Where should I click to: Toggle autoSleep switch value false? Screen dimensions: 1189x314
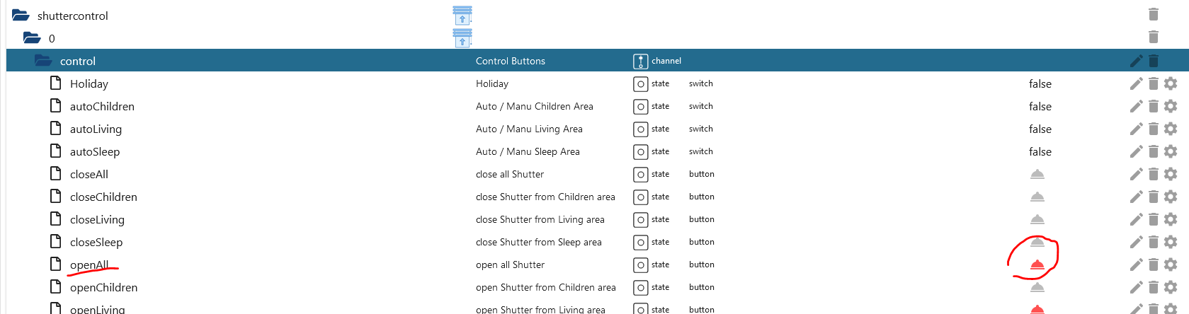pos(1040,152)
